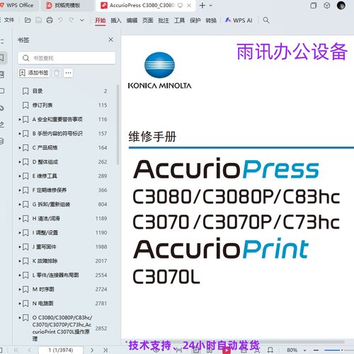Click the 书签查找 bookmark search field
This screenshot has width=354, height=354.
pos(67,58)
